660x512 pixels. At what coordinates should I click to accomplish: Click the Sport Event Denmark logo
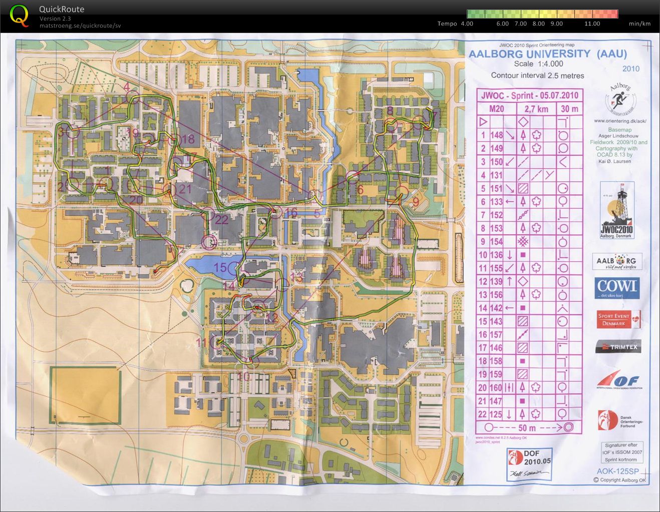619,319
